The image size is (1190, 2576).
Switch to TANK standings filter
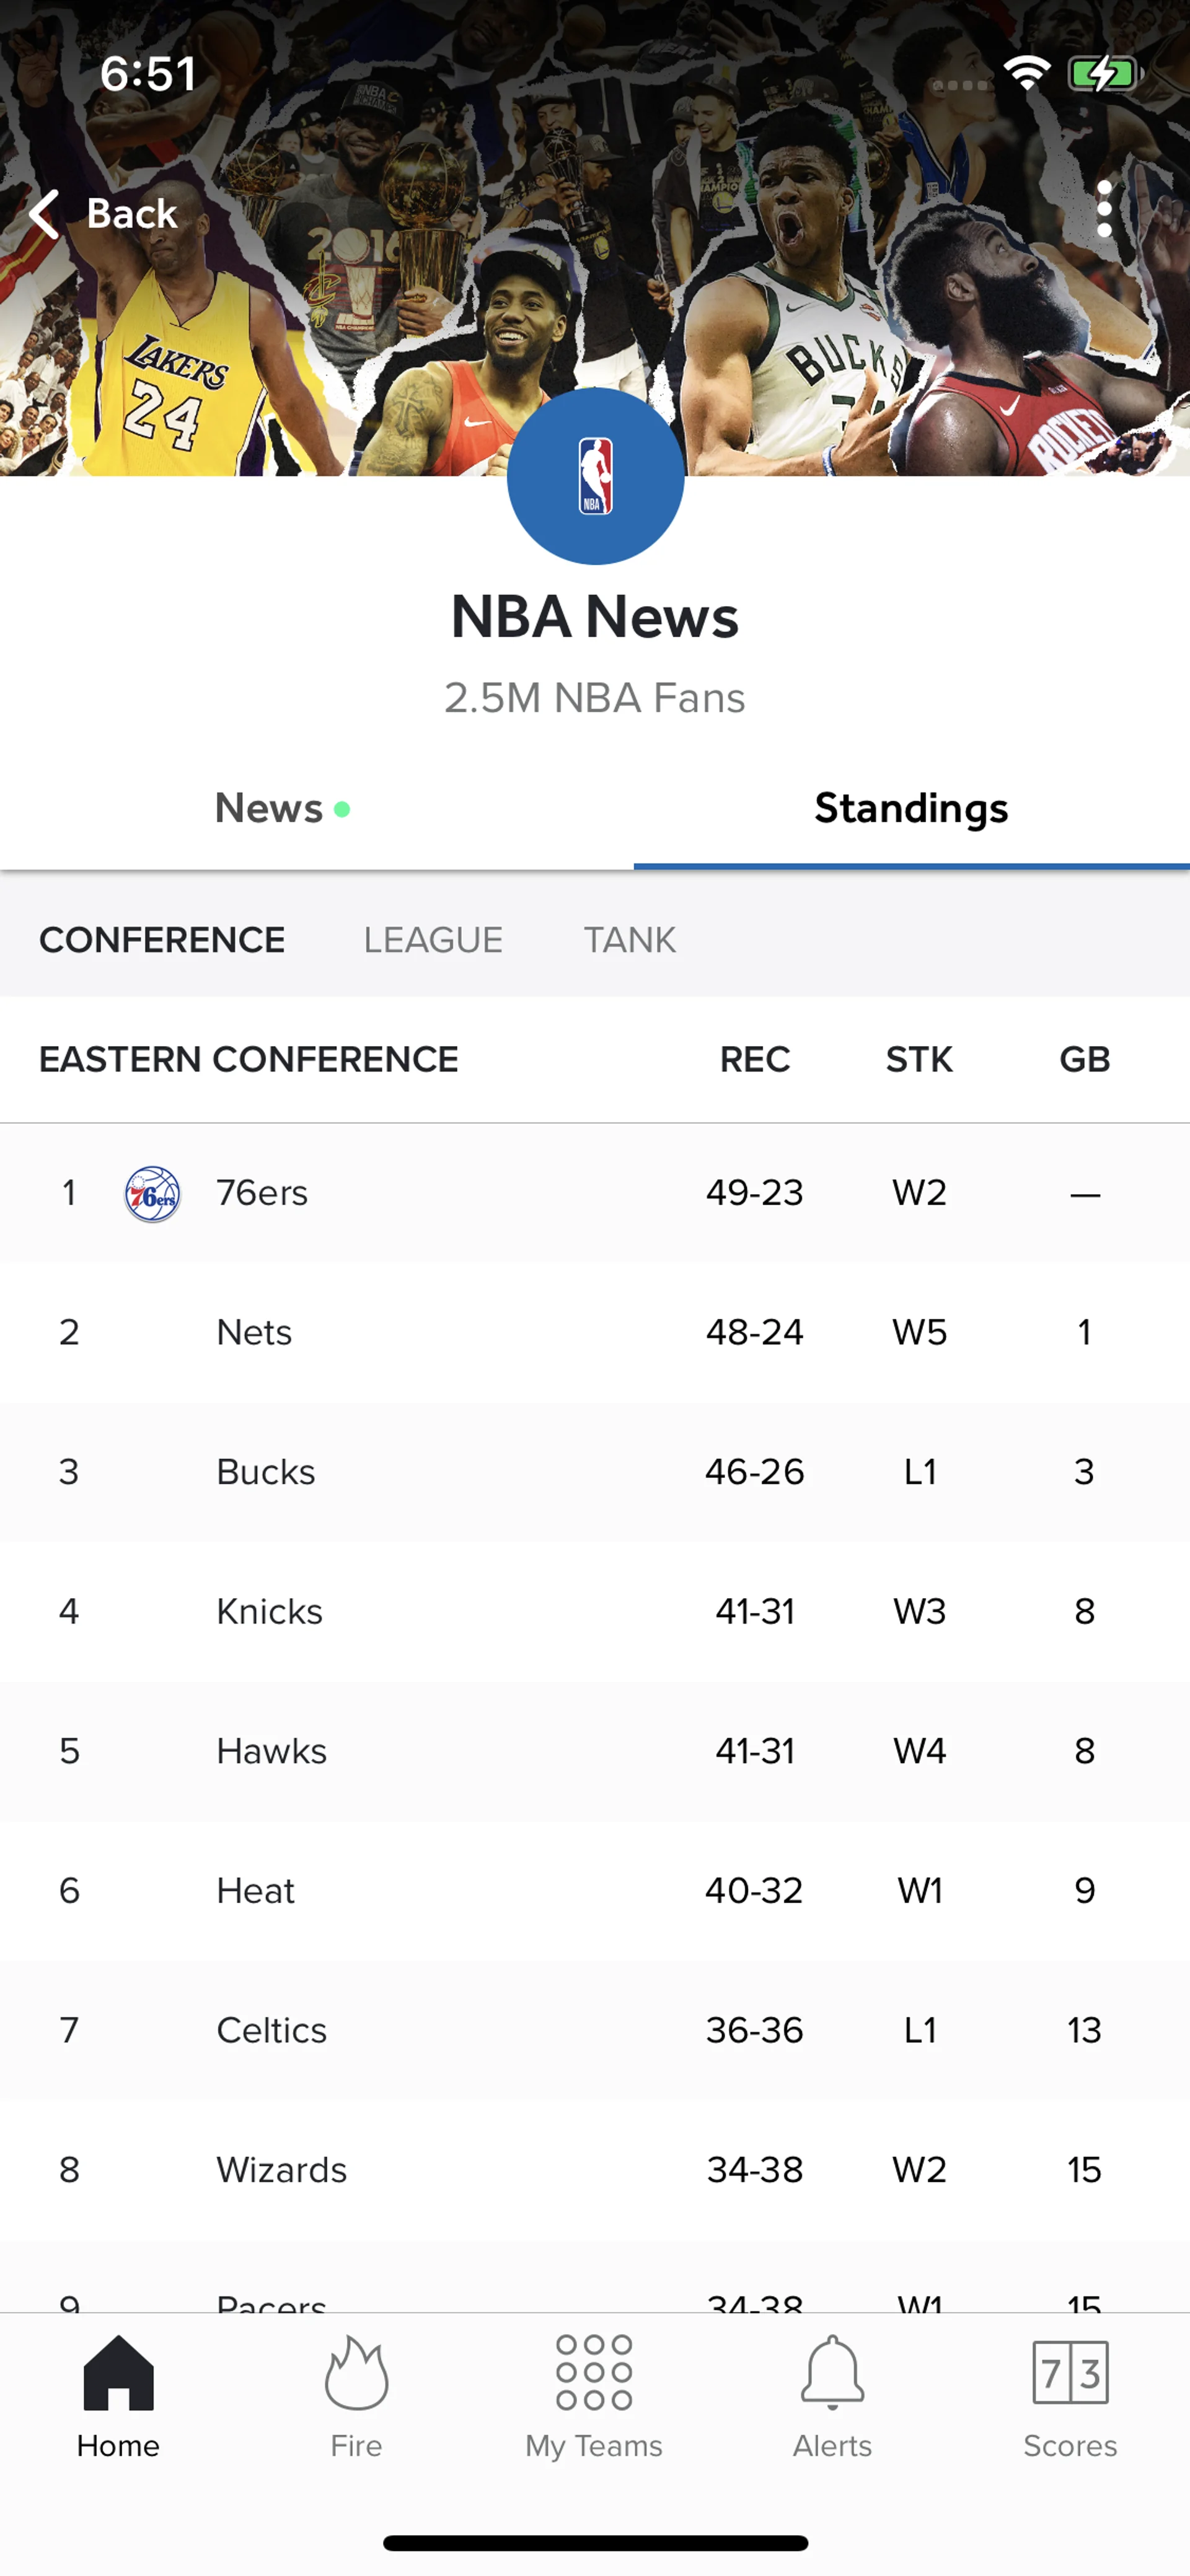click(x=630, y=940)
